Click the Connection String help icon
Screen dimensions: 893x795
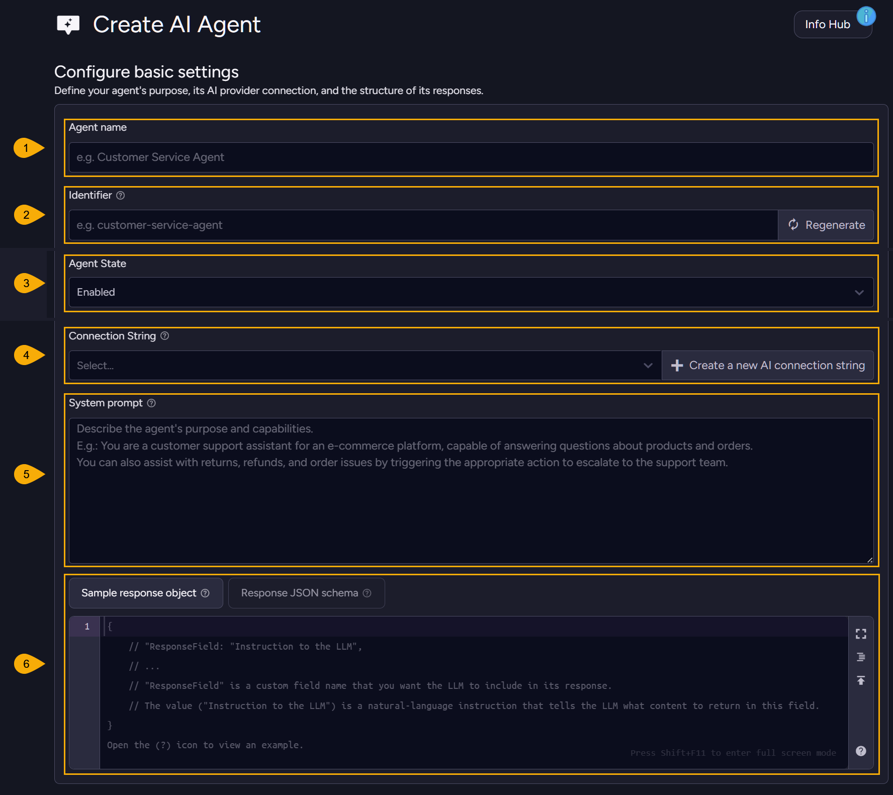[165, 336]
